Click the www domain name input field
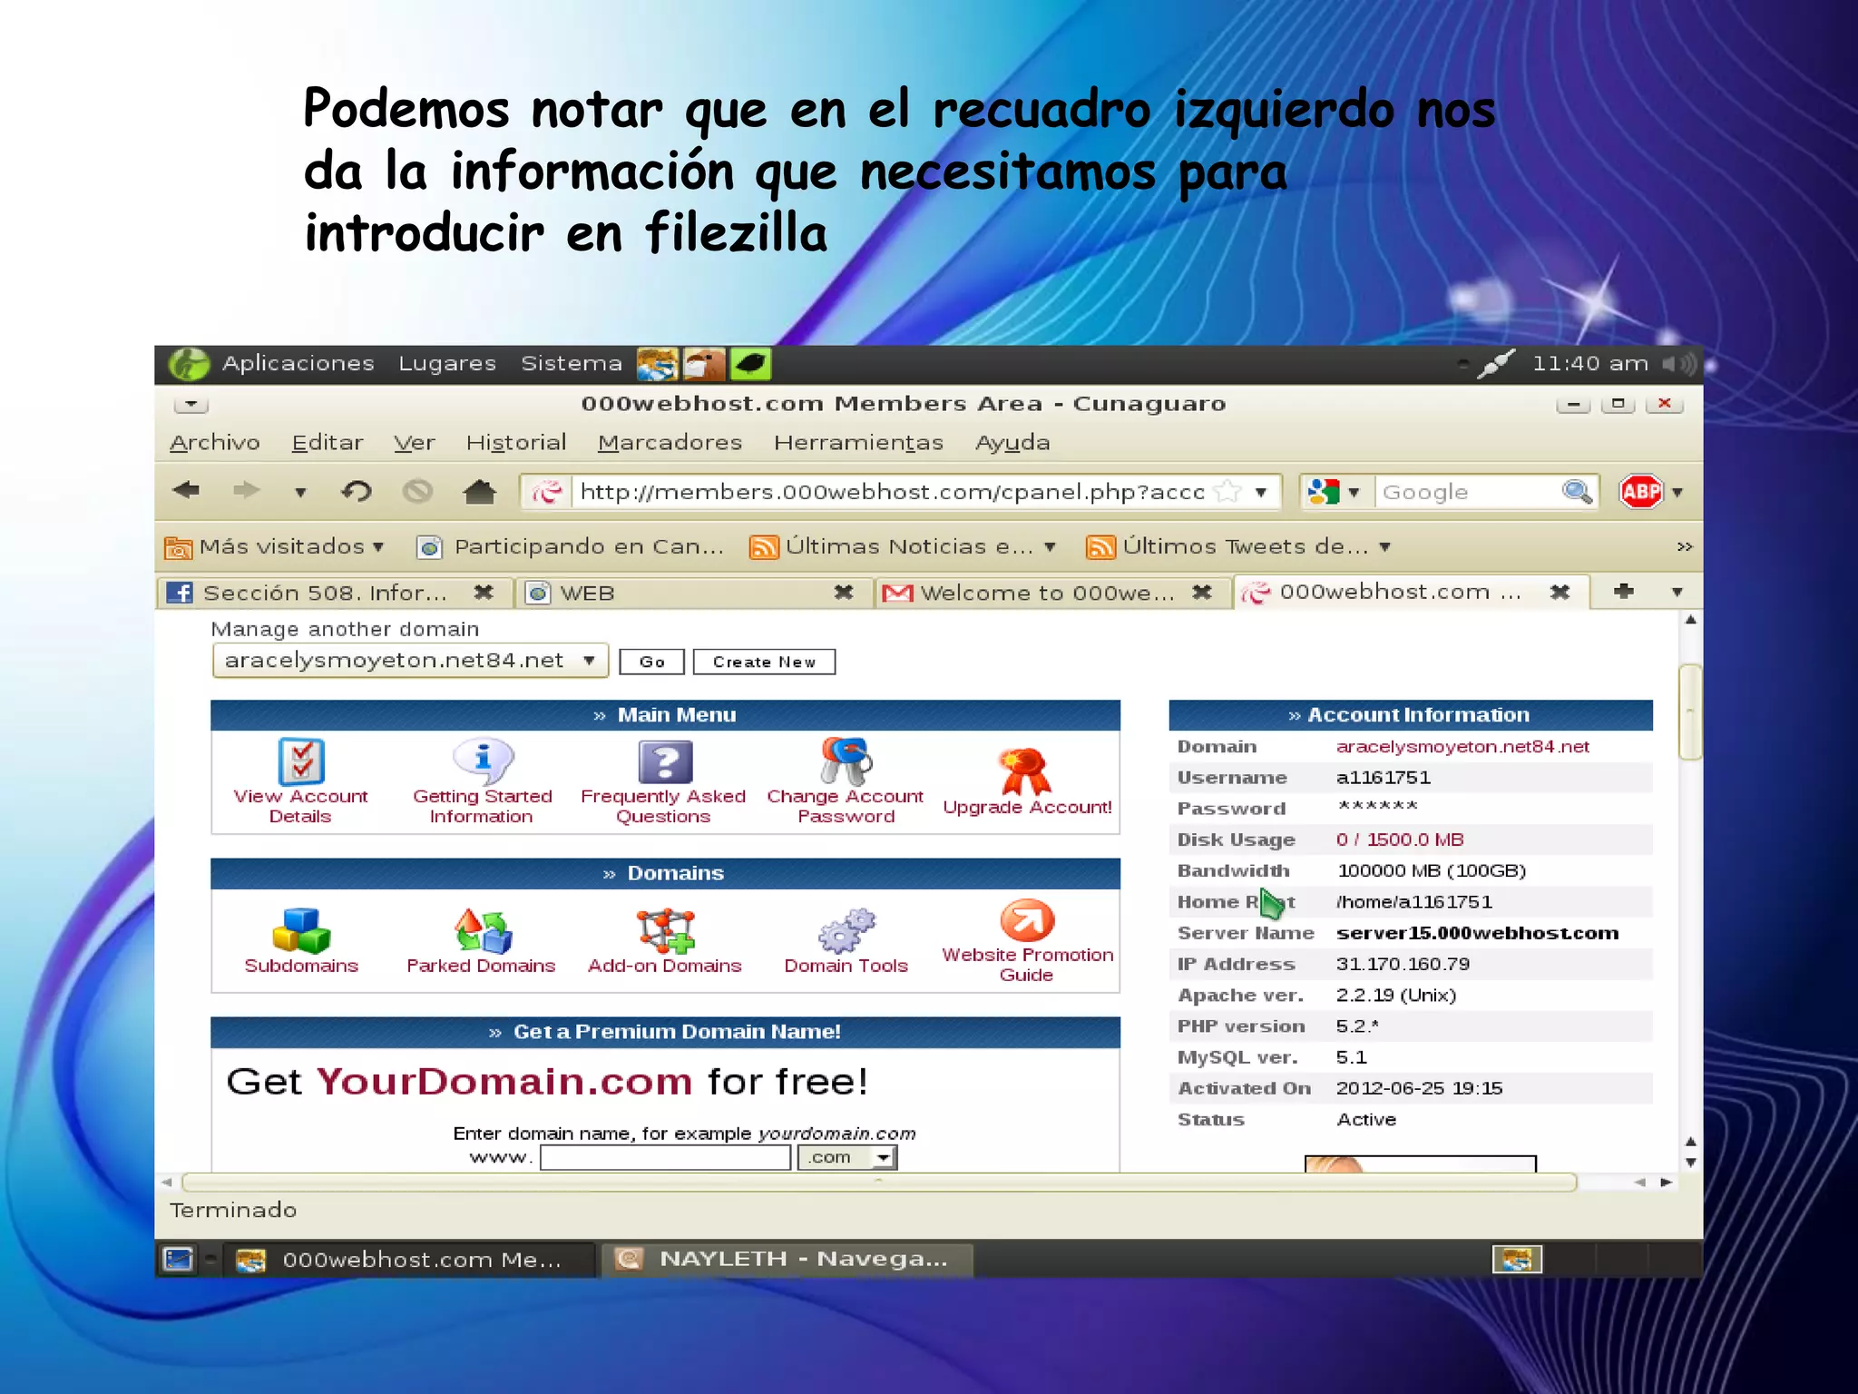 (665, 1157)
